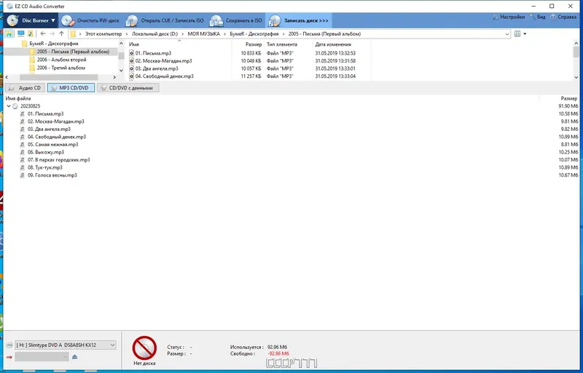
Task: Select 03. Два ангела.mp3 in burn list
Action: click(49, 129)
